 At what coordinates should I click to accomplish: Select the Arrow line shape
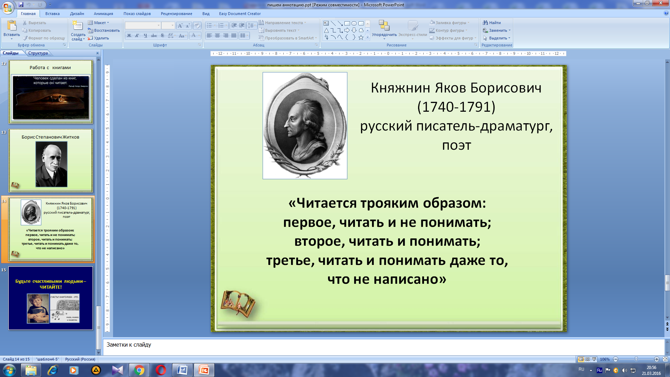(x=340, y=23)
